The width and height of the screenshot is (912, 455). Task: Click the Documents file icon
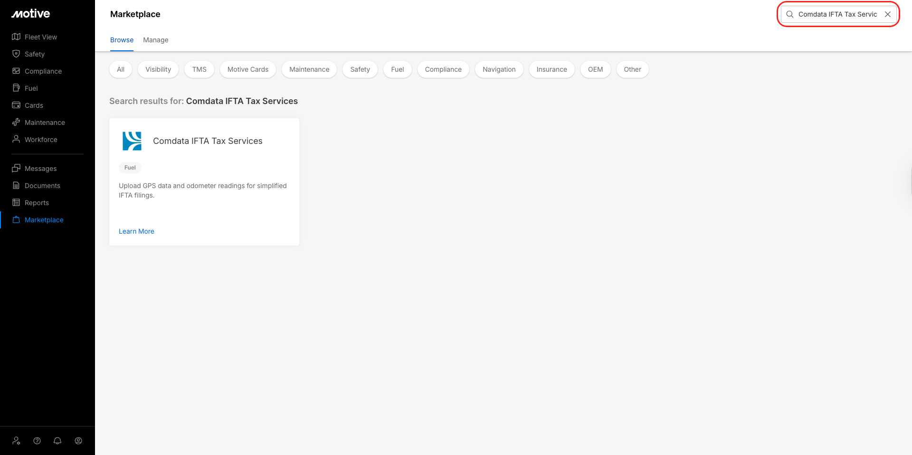[16, 185]
